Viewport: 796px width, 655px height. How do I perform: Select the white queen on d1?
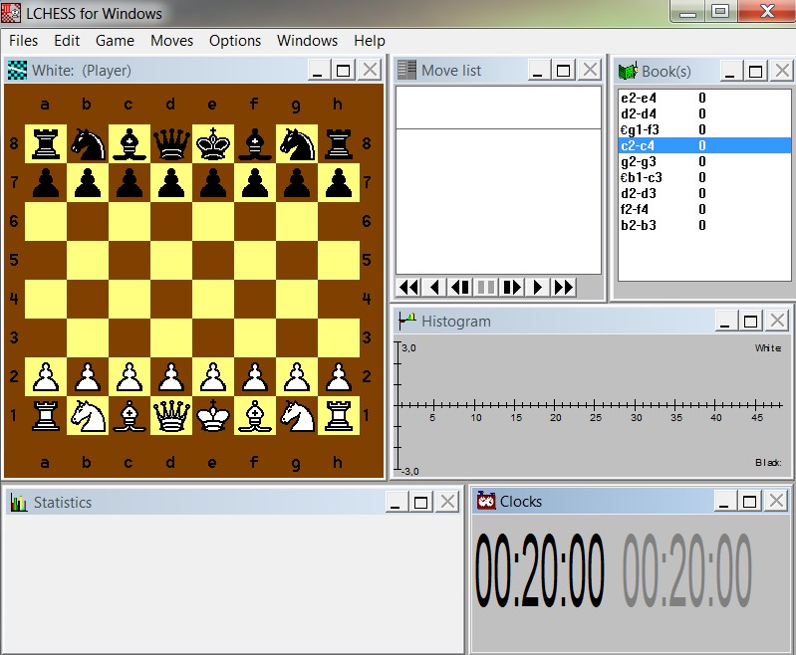[x=171, y=416]
